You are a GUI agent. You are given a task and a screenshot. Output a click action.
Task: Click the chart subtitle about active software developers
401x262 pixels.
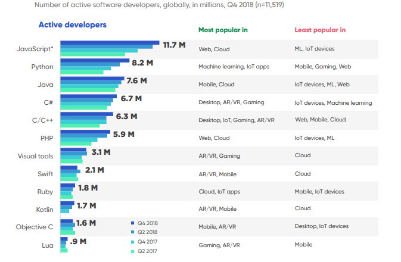[x=159, y=5]
